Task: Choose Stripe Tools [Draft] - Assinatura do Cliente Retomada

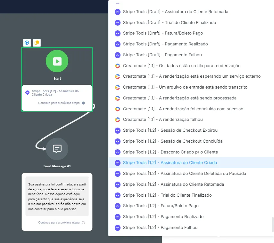Action: [x=191, y=12]
